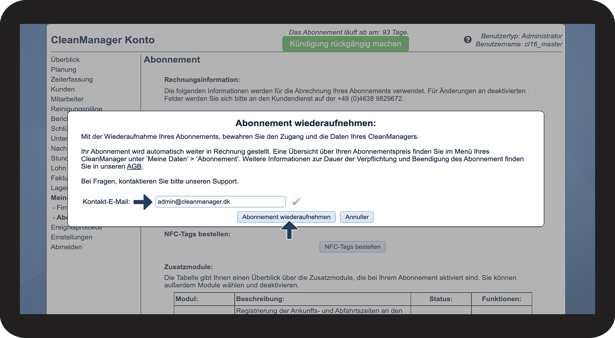Open the AGB link
This screenshot has height=338, width=615.
click(134, 166)
